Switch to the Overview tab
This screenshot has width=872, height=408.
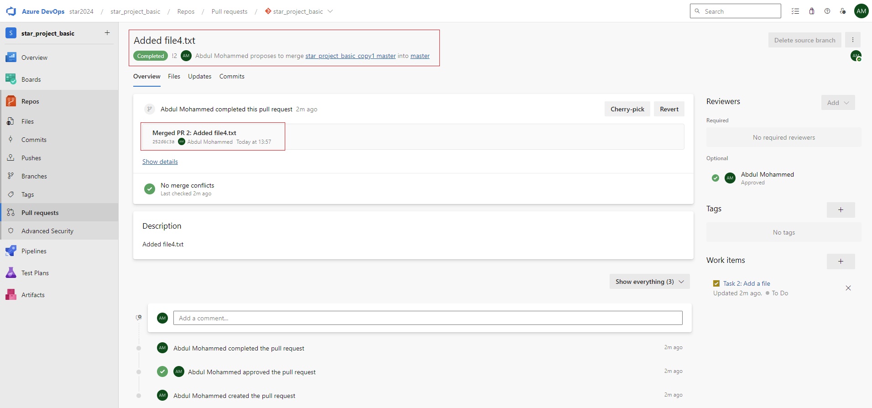147,76
